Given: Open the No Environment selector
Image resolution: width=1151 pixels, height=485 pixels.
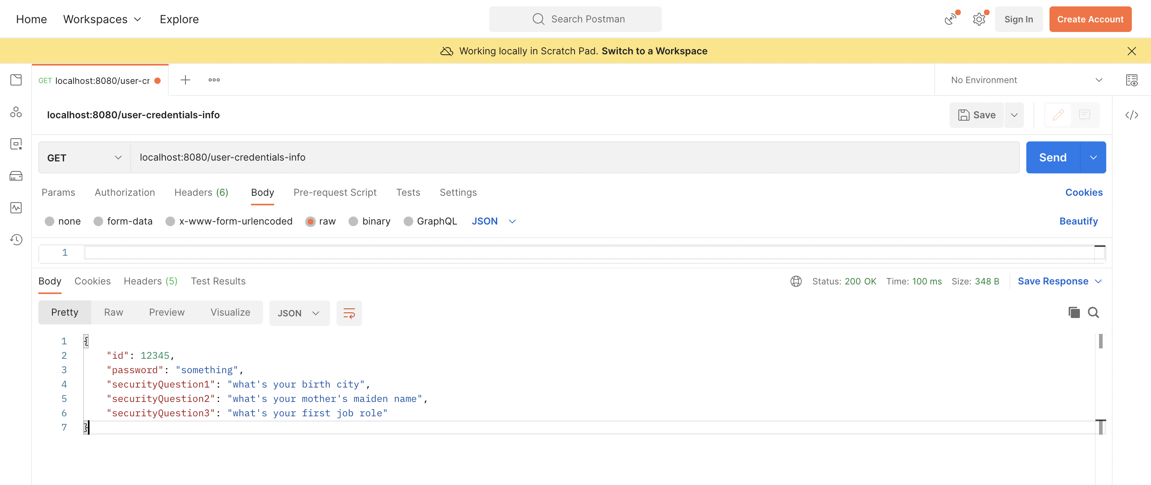Looking at the screenshot, I should [1026, 80].
